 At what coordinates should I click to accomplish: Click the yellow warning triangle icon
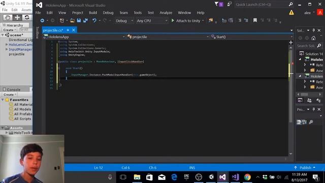(291, 13)
